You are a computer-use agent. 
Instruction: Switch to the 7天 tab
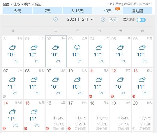(x=47, y=11)
